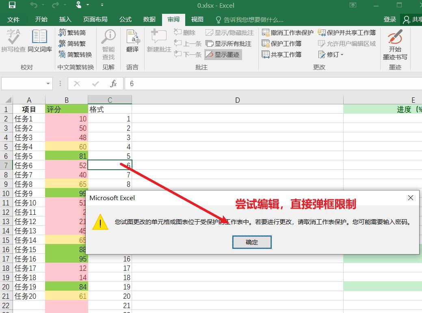Go to 下一条 next comment
This screenshot has height=313, width=422.
pyautogui.click(x=188, y=54)
